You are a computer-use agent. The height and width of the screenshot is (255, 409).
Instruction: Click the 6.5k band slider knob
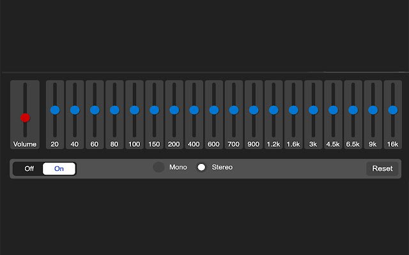(353, 110)
